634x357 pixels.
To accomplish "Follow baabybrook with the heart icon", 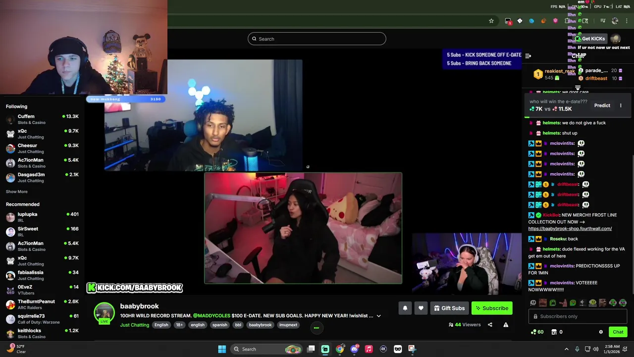I will point(421,308).
